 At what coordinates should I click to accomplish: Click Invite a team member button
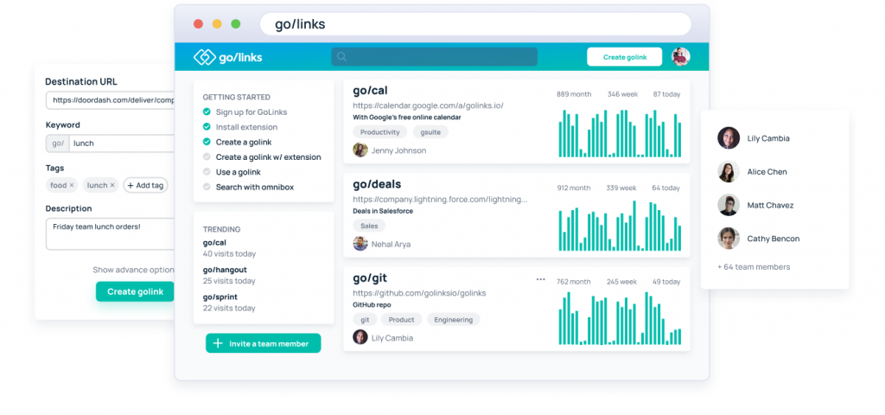coord(263,343)
